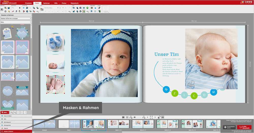Open the Hintergründe panel section

[x=16, y=125]
